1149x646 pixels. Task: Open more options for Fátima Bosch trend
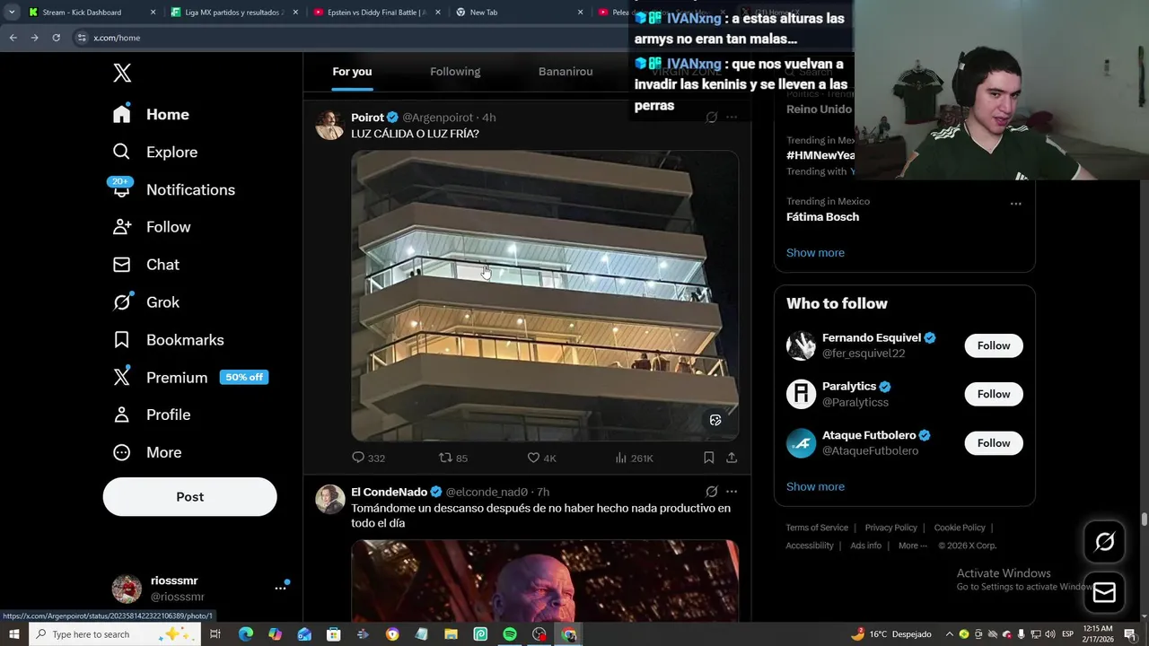pos(1015,204)
